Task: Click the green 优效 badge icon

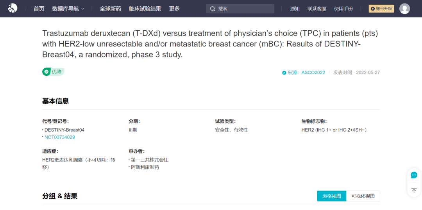Action: coord(46,72)
